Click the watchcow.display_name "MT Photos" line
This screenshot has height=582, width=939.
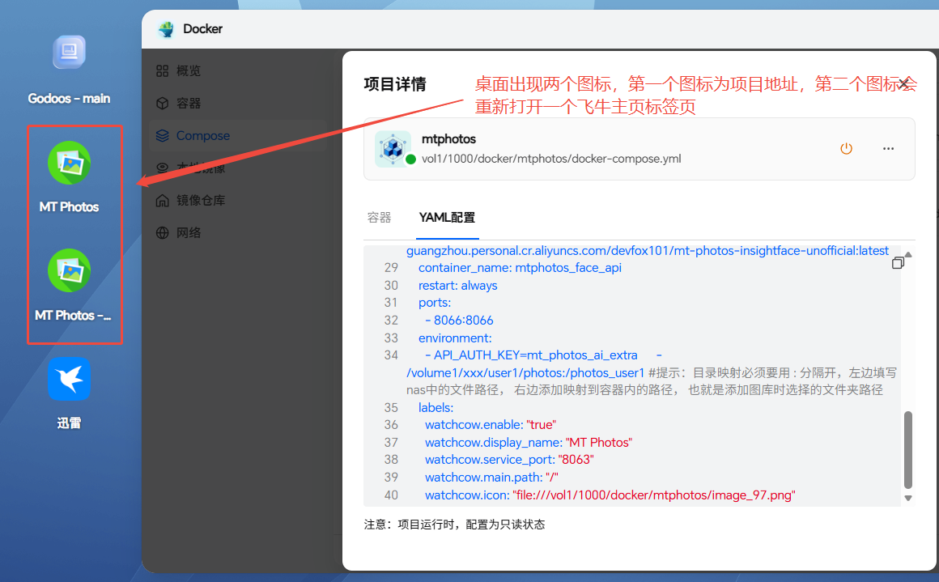[x=529, y=443]
